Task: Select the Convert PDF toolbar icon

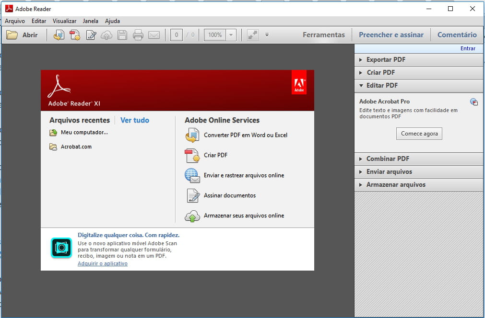Action: [59, 34]
